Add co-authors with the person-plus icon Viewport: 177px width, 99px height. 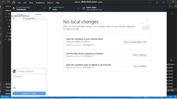[15, 88]
